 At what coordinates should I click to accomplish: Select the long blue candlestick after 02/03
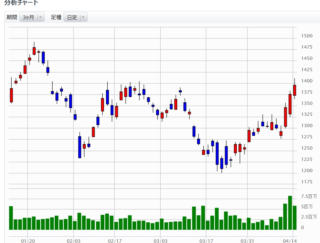coord(80,147)
